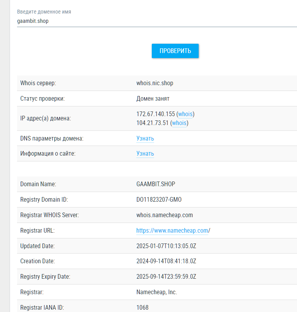Click the 'Domain Name:' label

[x=38, y=184]
